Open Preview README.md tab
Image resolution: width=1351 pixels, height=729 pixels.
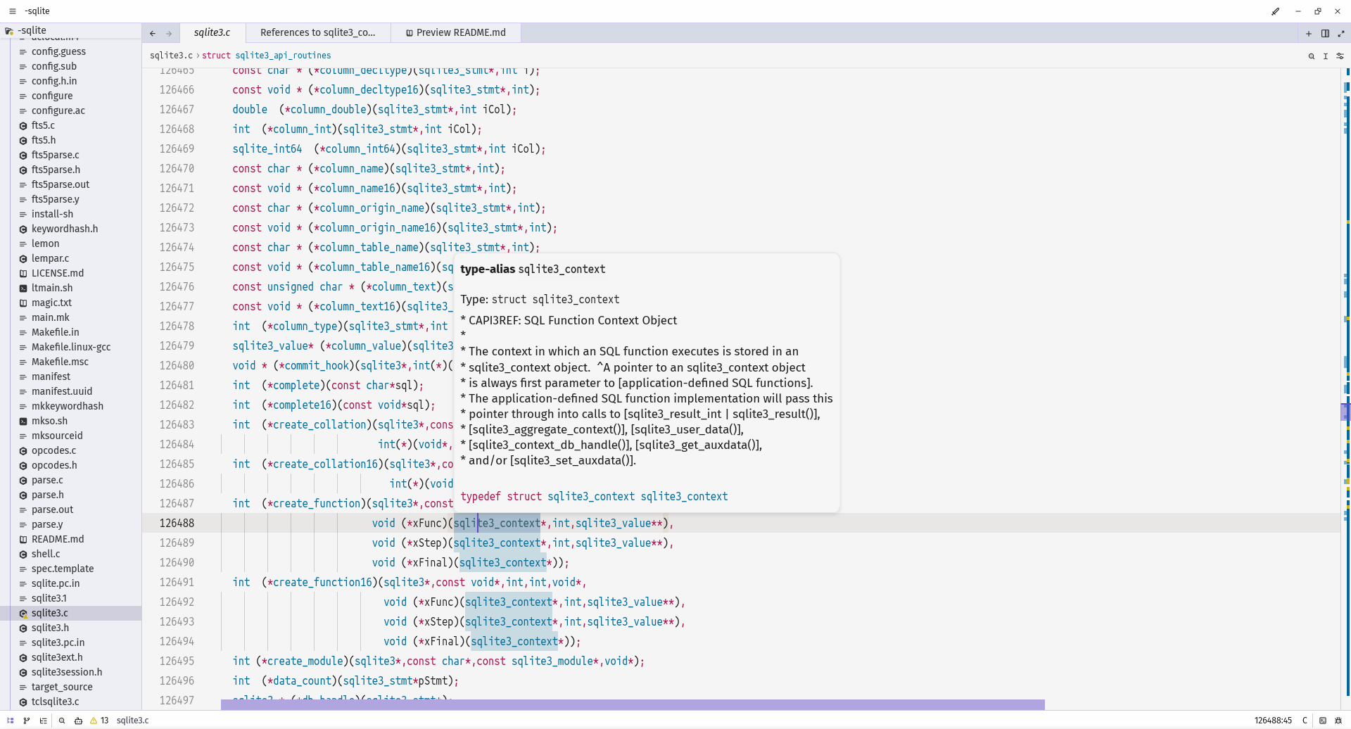456,32
